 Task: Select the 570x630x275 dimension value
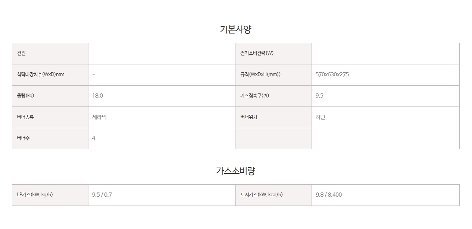coord(332,74)
